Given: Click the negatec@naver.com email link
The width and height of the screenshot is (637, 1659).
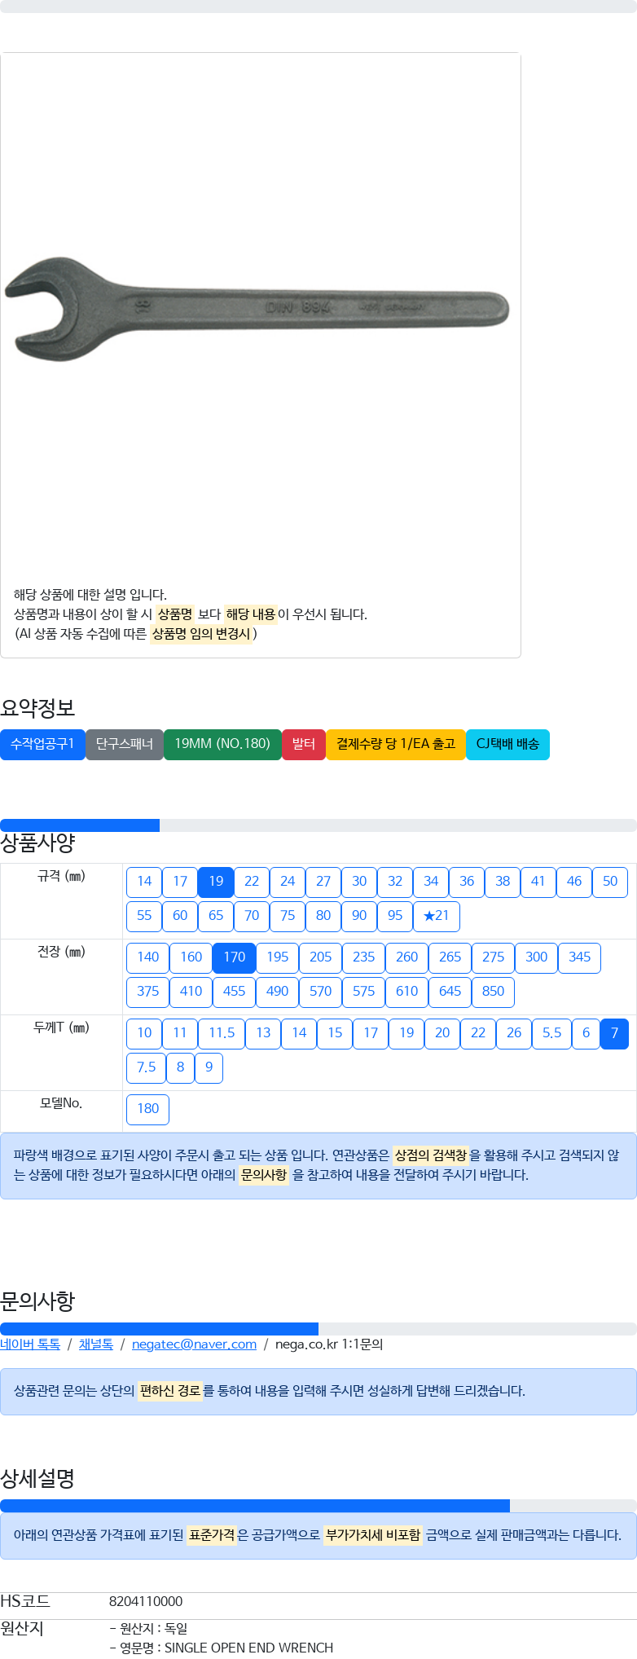Looking at the screenshot, I should [x=194, y=1344].
